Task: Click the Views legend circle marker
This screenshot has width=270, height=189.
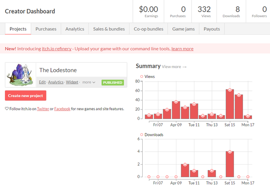Action: (142, 77)
